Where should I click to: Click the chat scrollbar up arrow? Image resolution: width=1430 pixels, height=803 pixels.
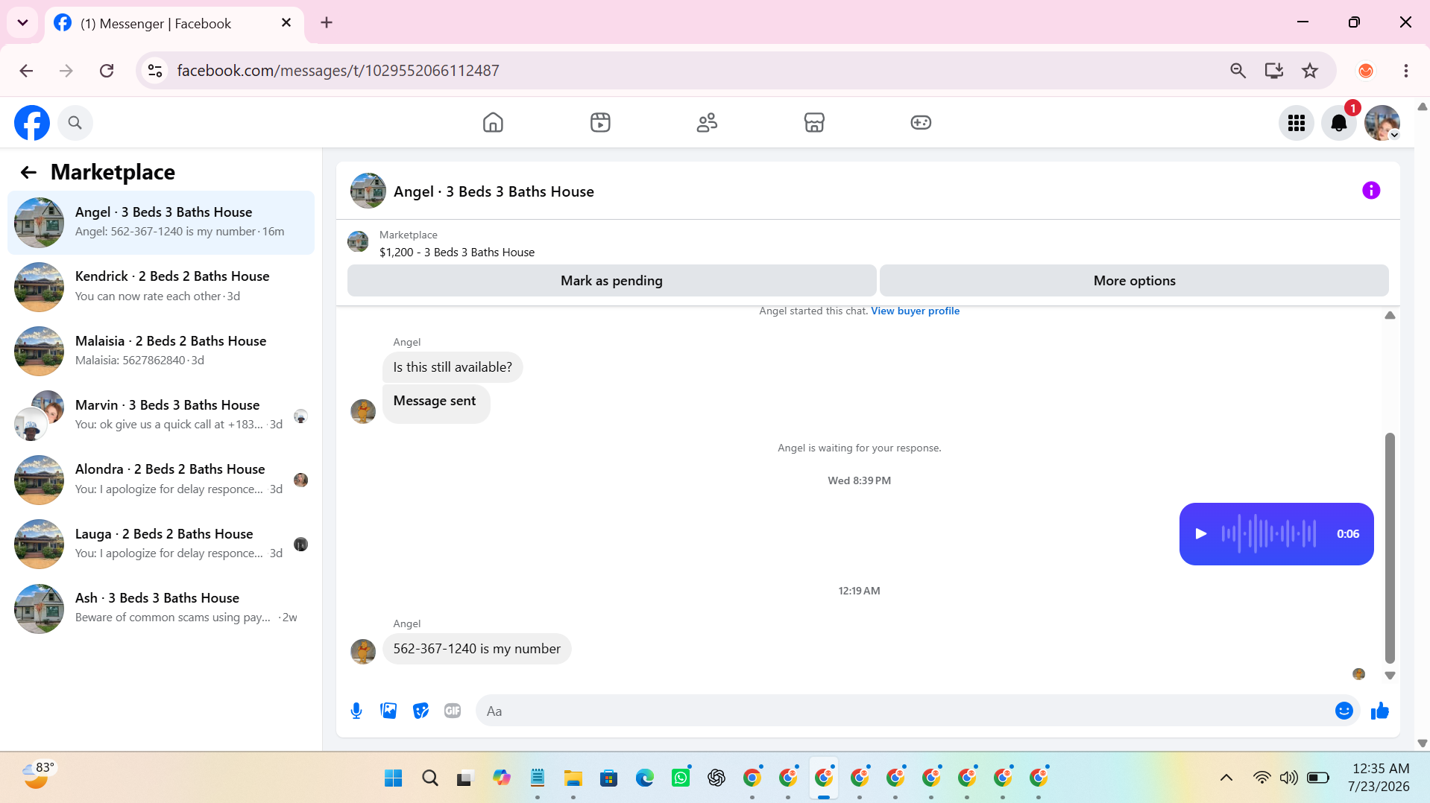[x=1390, y=315]
